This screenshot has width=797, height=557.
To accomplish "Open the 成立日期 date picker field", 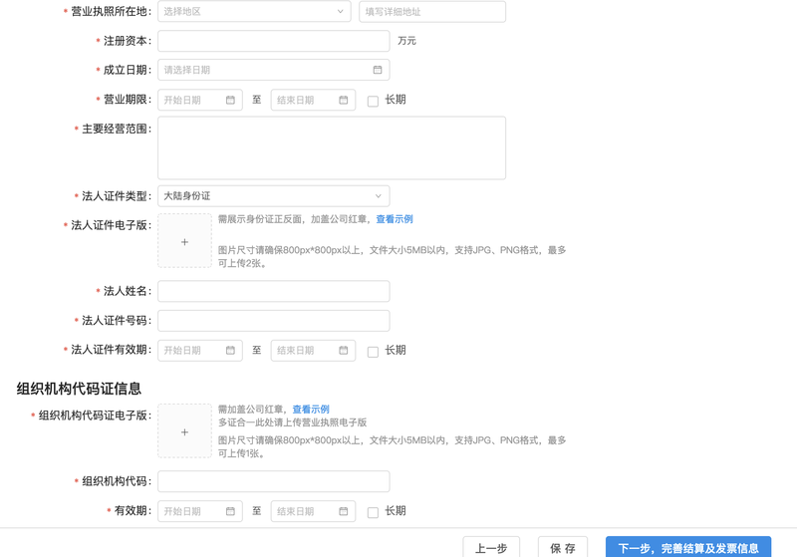I will (x=273, y=70).
